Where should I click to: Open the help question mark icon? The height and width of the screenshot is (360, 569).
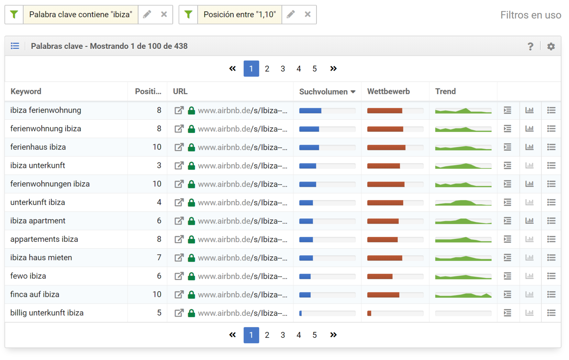[x=530, y=46]
